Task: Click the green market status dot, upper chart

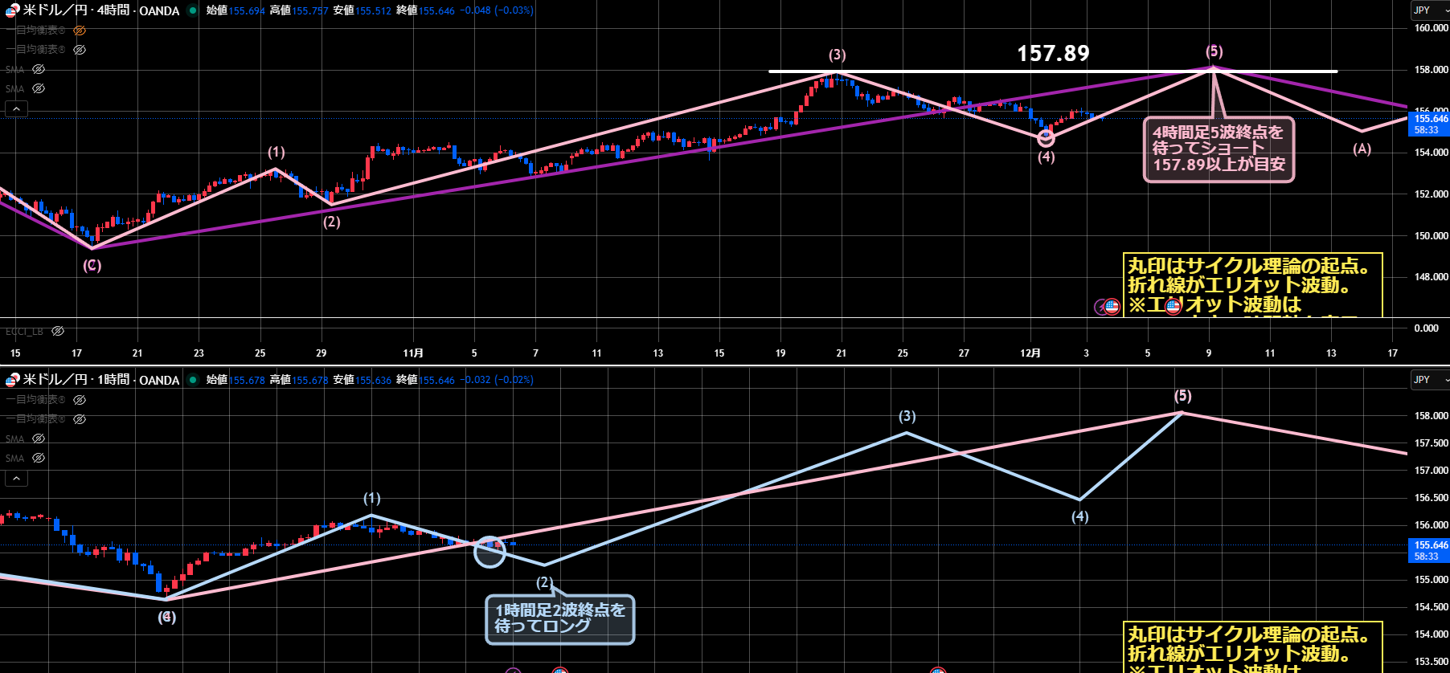Action: click(x=193, y=10)
